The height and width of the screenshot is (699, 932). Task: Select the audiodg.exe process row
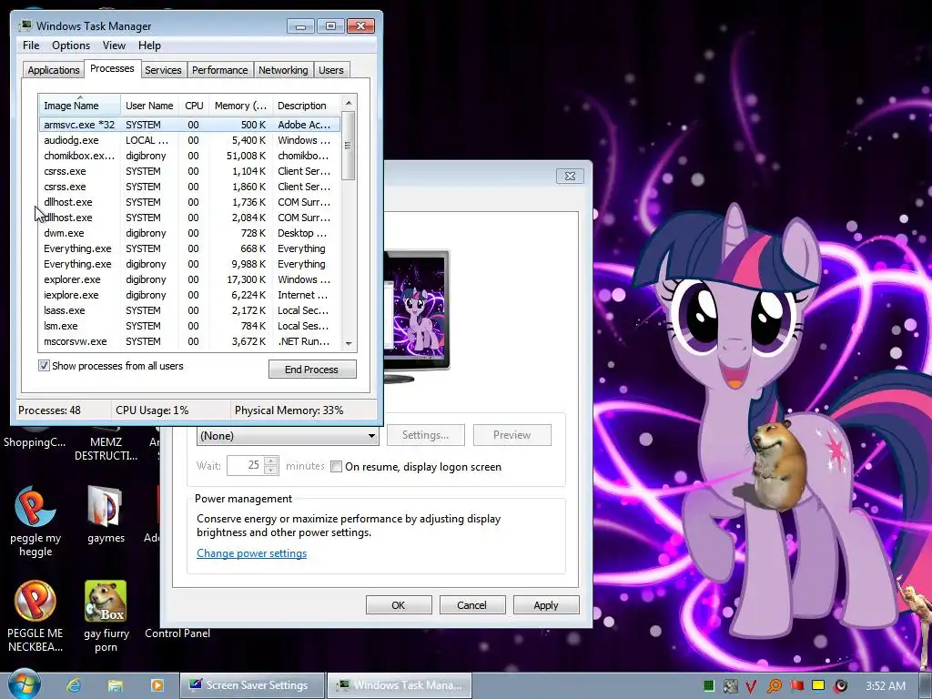190,140
